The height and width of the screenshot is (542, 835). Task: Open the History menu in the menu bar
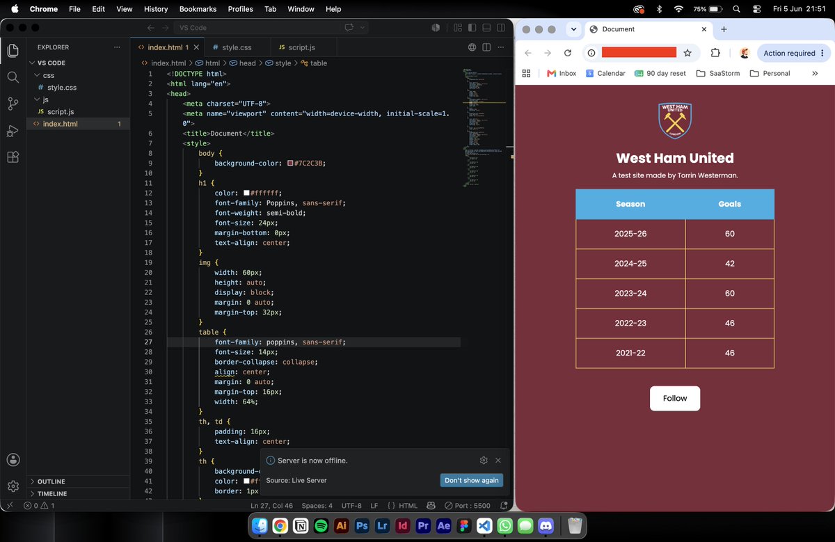click(x=156, y=9)
